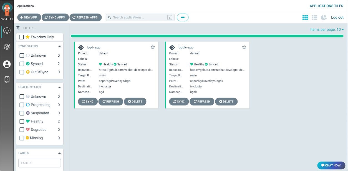The height and width of the screenshot is (171, 348).
Task: Check the health status Unknown filter
Action: (22, 97)
